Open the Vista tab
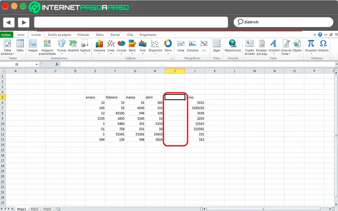 tap(130, 35)
